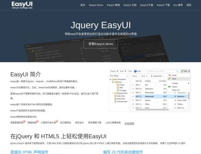Open the 考勤管理系统 ad link
The image size is (201, 154).
point(17,123)
